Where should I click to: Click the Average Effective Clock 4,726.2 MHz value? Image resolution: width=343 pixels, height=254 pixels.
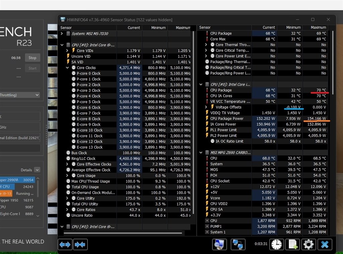(130, 170)
